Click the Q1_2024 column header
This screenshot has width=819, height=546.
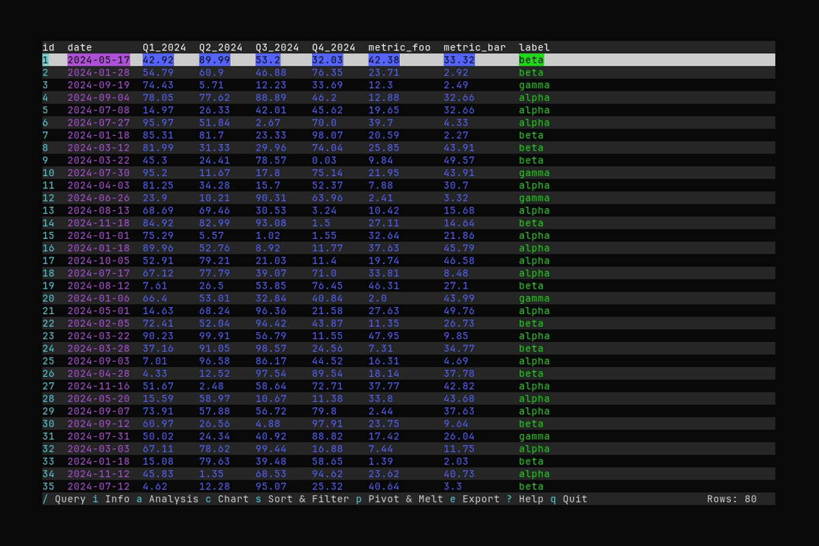click(164, 47)
